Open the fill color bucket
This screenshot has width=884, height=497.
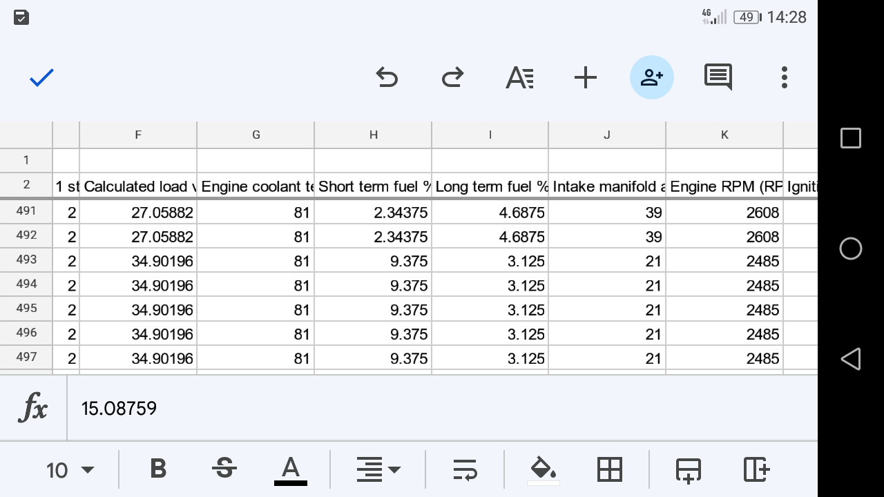(544, 471)
